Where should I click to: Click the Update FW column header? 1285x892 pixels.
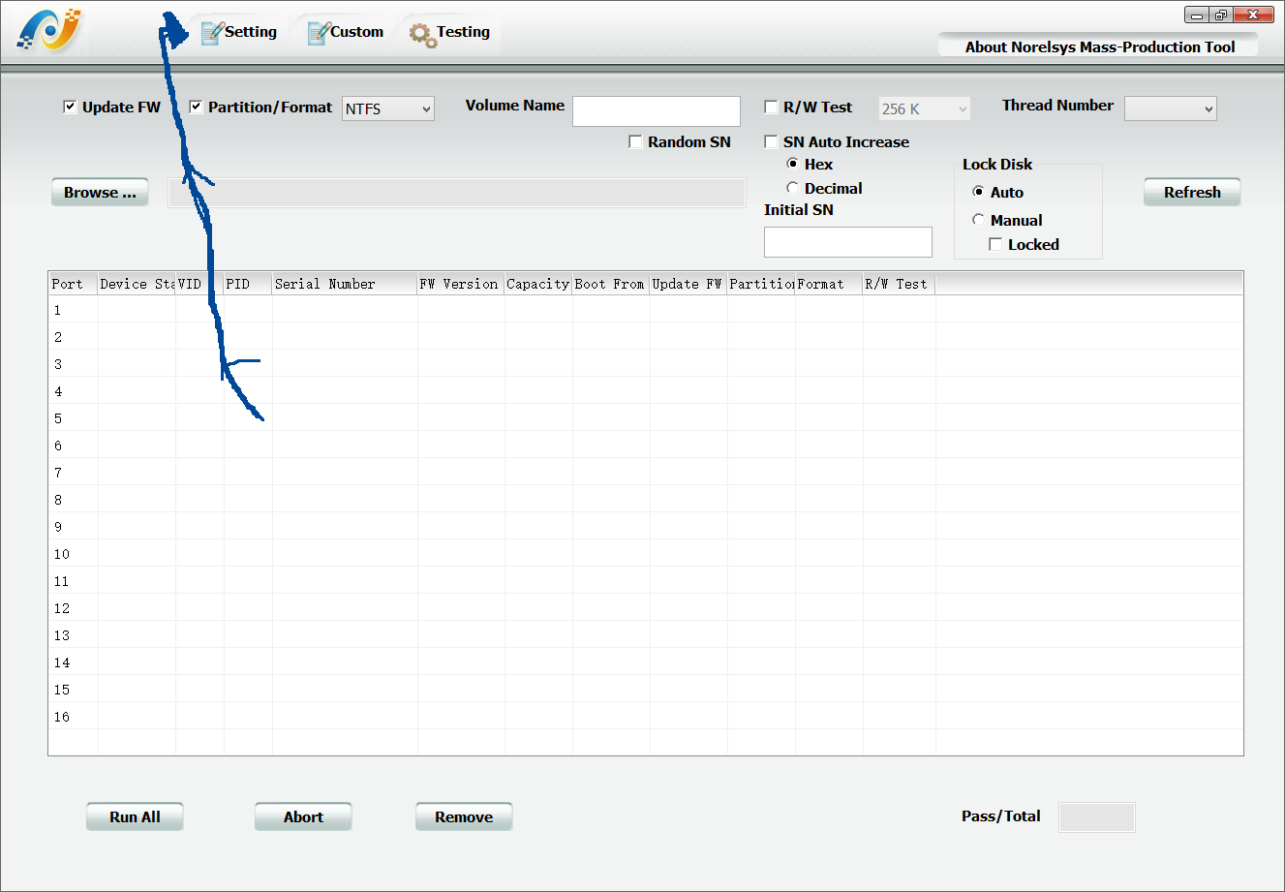click(x=688, y=284)
